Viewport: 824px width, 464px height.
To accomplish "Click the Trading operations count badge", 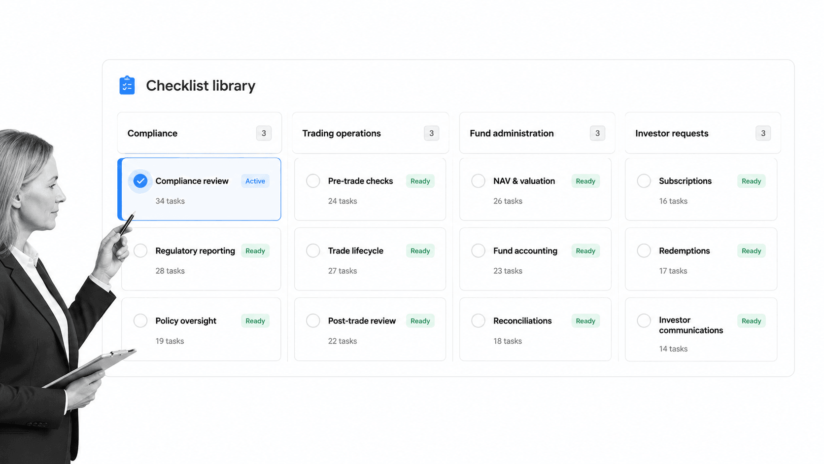I will 431,133.
